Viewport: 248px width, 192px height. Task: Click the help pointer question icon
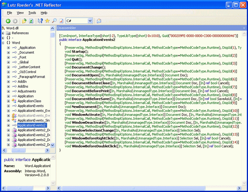point(41,21)
